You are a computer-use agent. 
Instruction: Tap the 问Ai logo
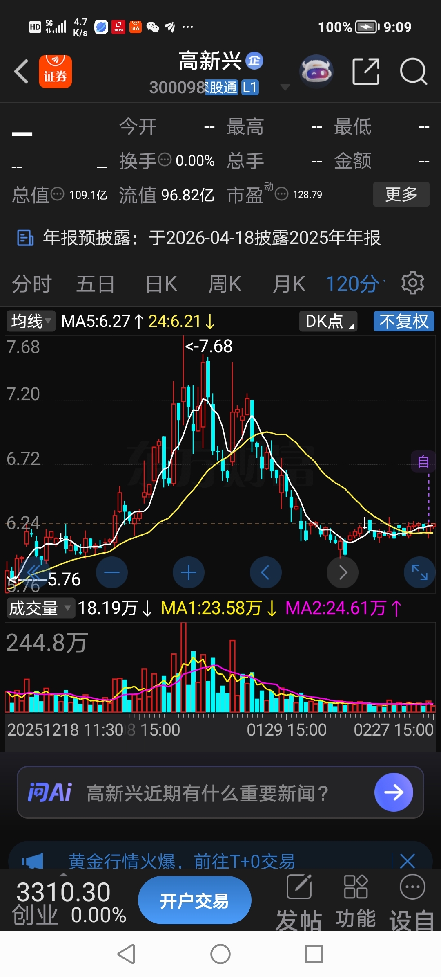[x=50, y=792]
